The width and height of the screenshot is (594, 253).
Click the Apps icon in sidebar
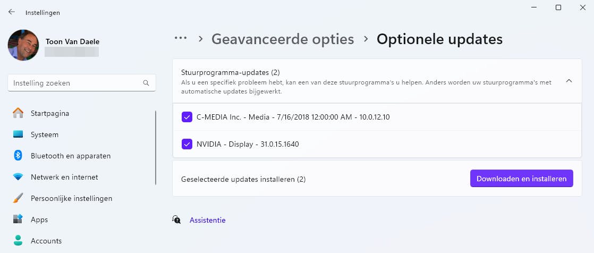point(18,220)
